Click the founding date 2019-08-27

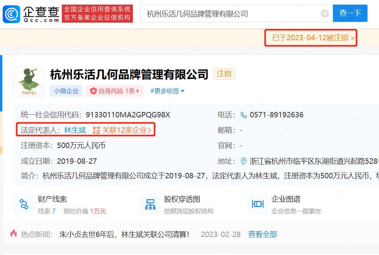[77, 161]
